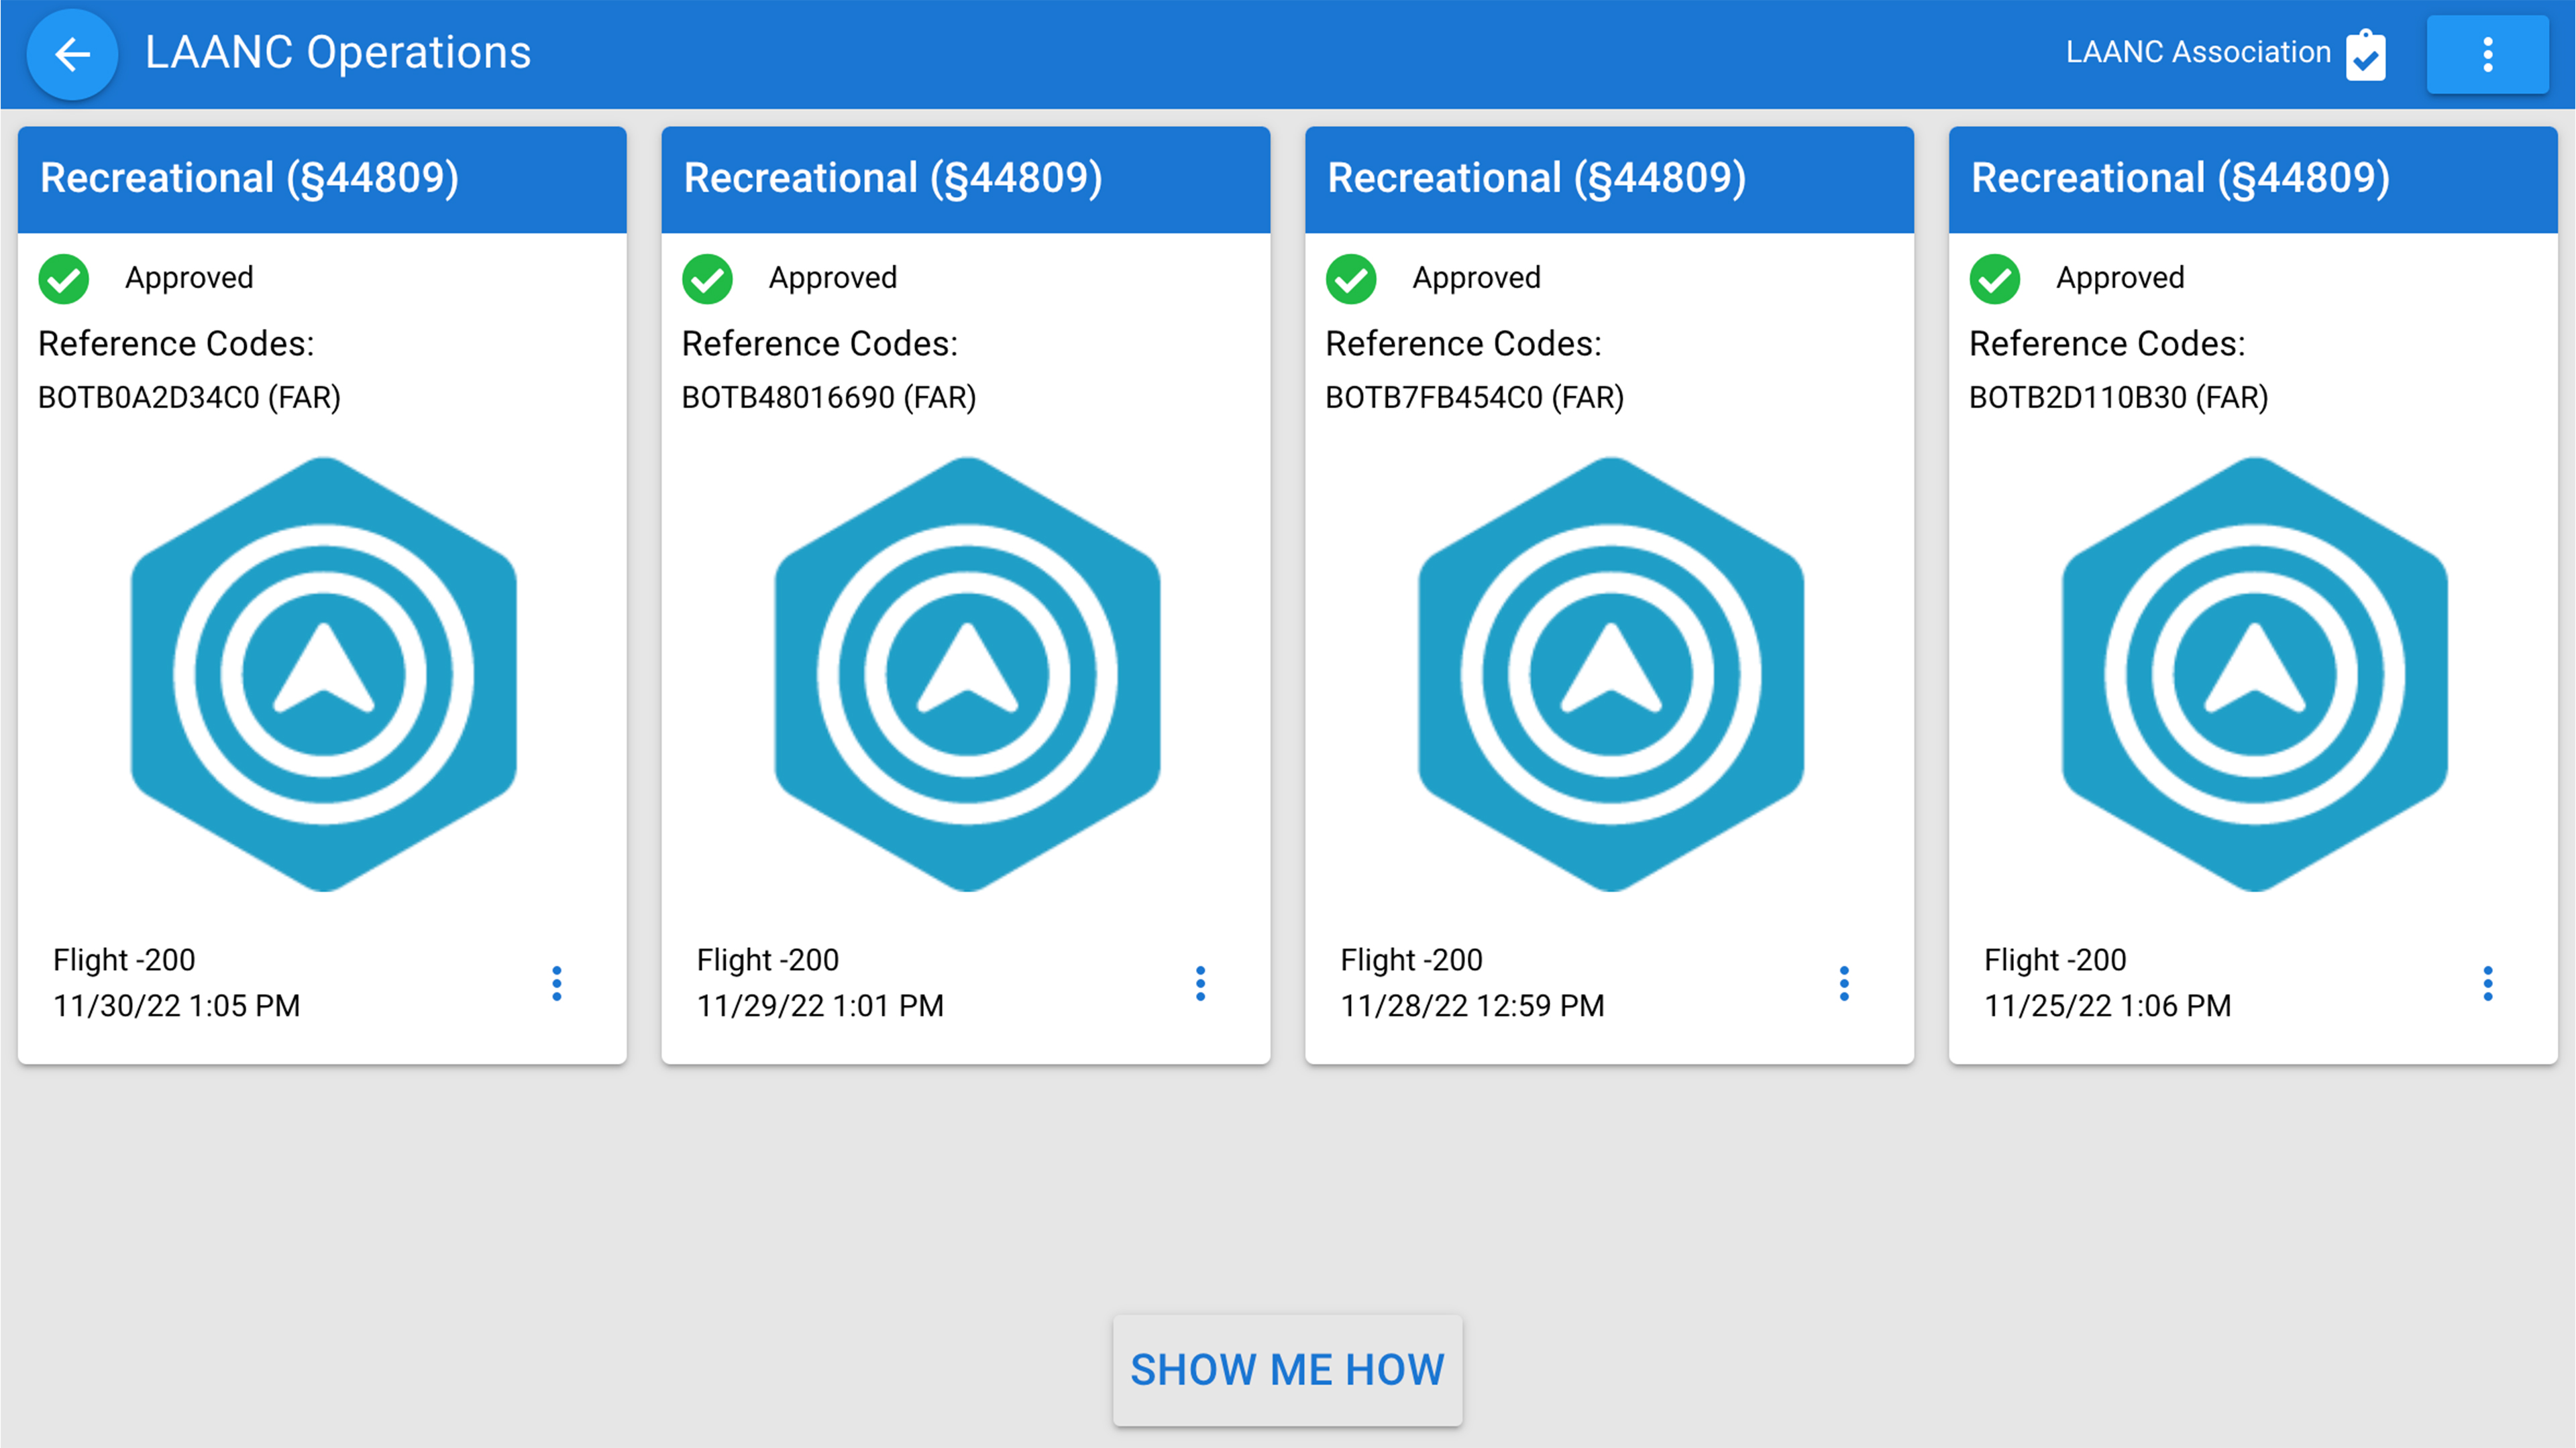
Task: Select reference code BOTB7FB454C0 (FAR)
Action: 1475,398
